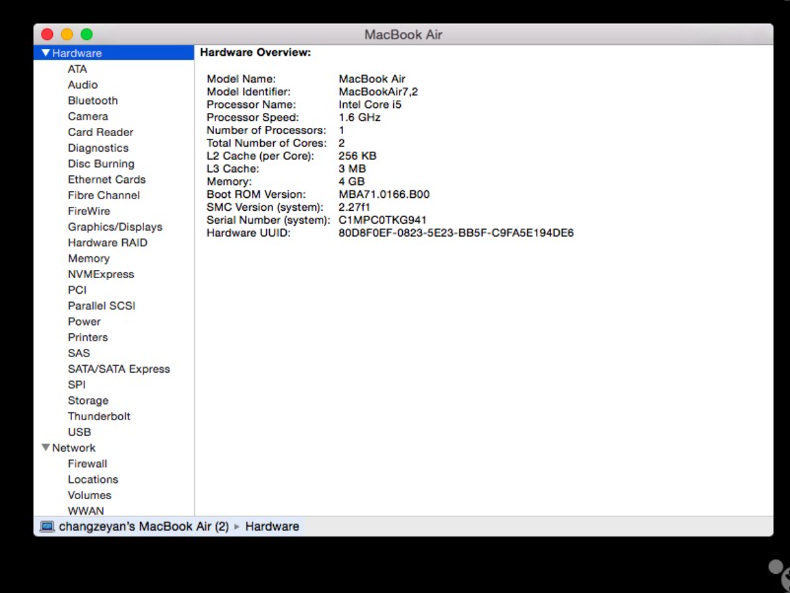Click the Hardware UUID value

(x=456, y=233)
